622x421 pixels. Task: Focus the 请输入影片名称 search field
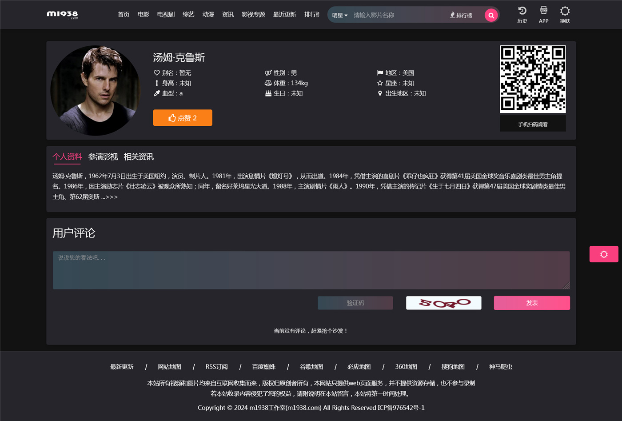point(399,15)
